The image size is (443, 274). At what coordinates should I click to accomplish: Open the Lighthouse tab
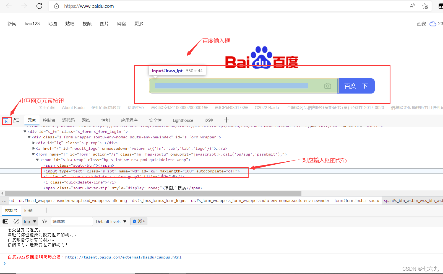coord(183,120)
